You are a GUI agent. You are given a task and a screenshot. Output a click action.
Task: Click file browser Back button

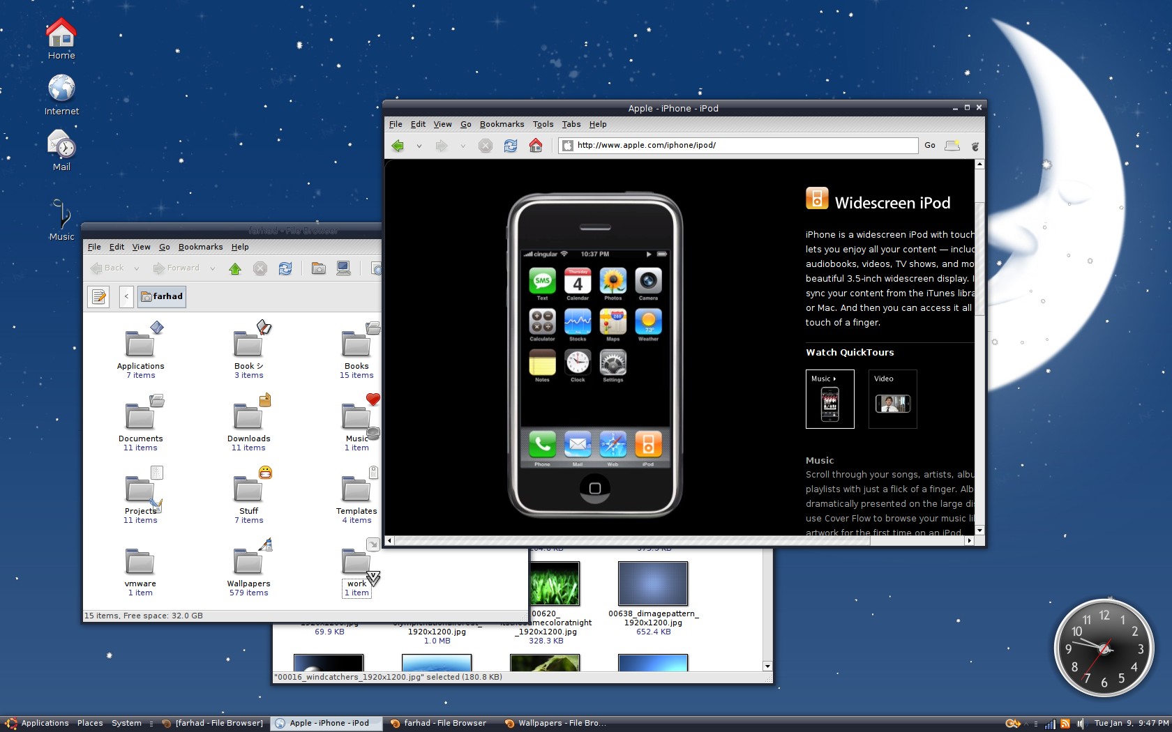click(x=107, y=268)
